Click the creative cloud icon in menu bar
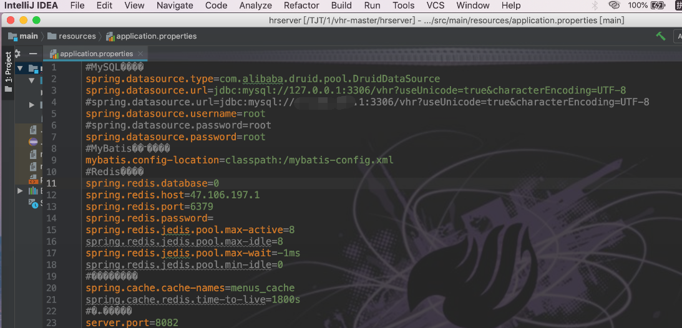The width and height of the screenshot is (682, 328). point(614,6)
